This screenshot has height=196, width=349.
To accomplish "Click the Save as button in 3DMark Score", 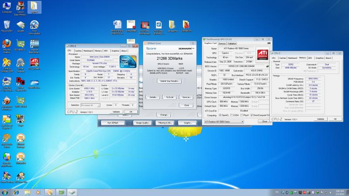I will [x=186, y=97].
